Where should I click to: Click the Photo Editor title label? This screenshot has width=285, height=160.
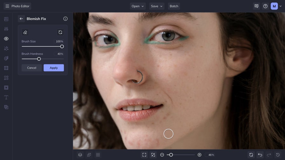click(x=20, y=6)
